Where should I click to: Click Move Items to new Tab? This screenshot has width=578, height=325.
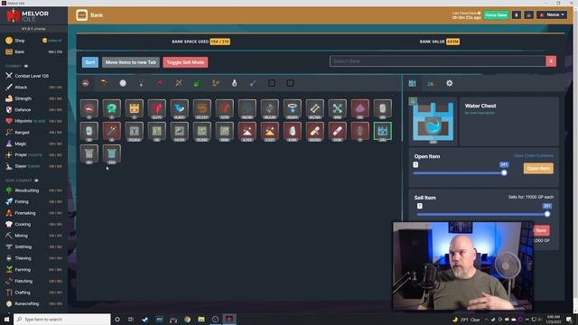point(131,62)
